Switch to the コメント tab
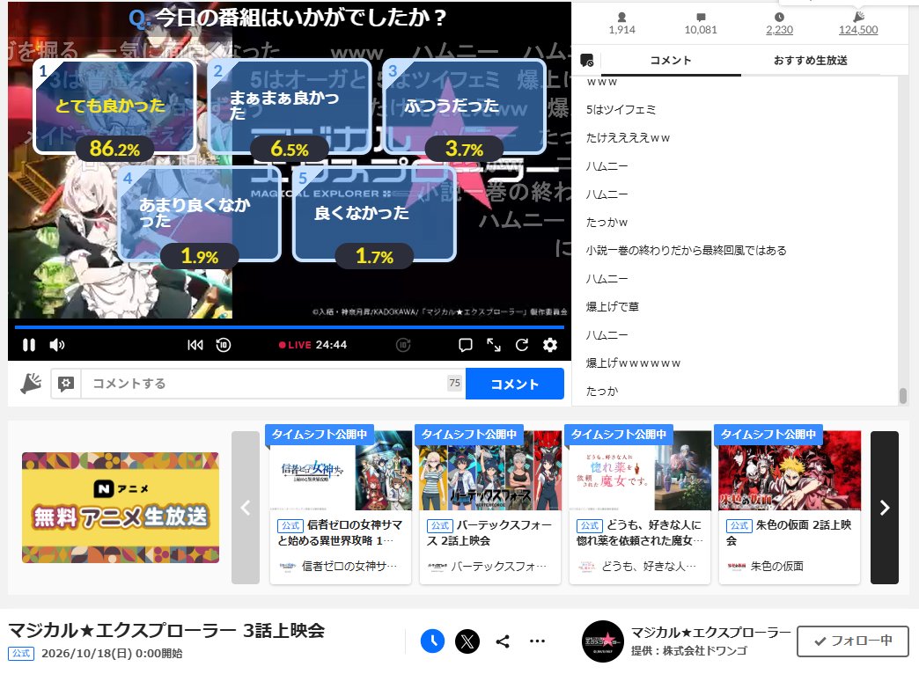The width and height of the screenshot is (919, 674). tap(671, 61)
